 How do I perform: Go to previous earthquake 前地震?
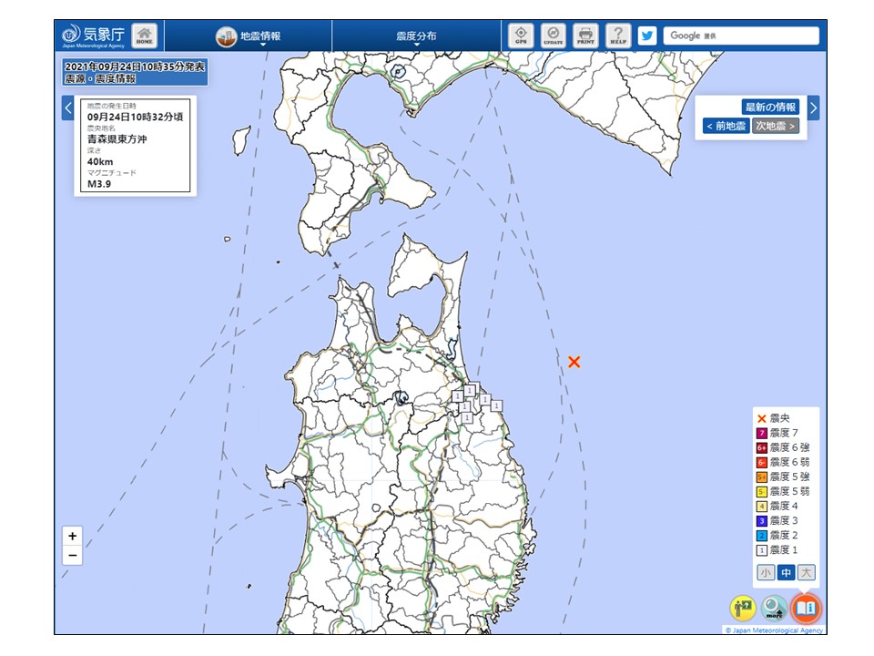726,127
